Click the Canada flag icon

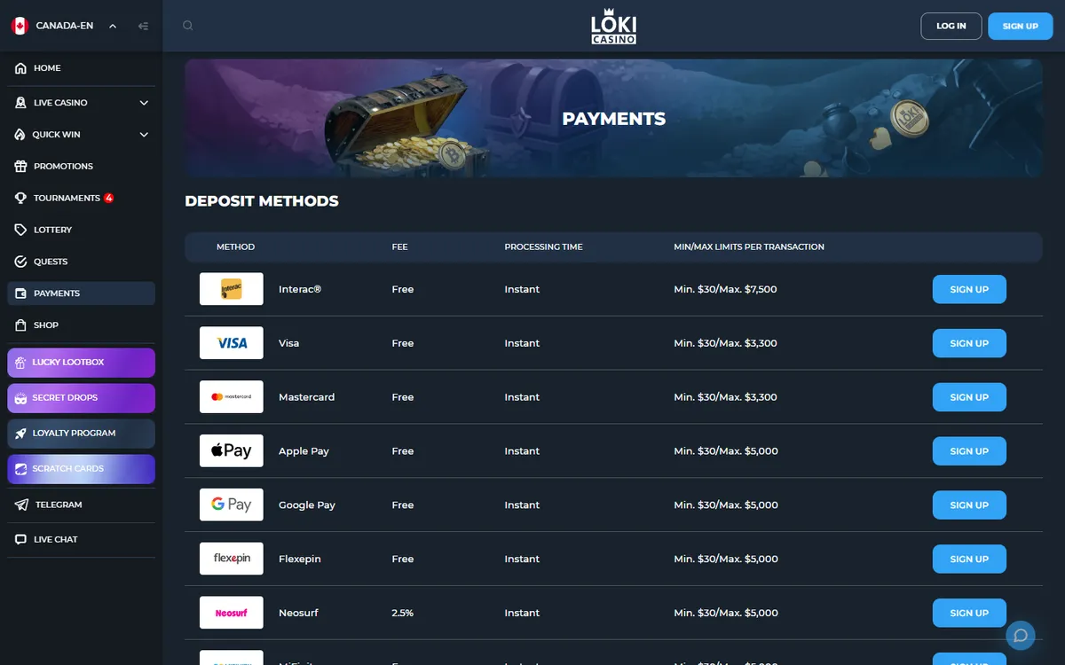20,26
